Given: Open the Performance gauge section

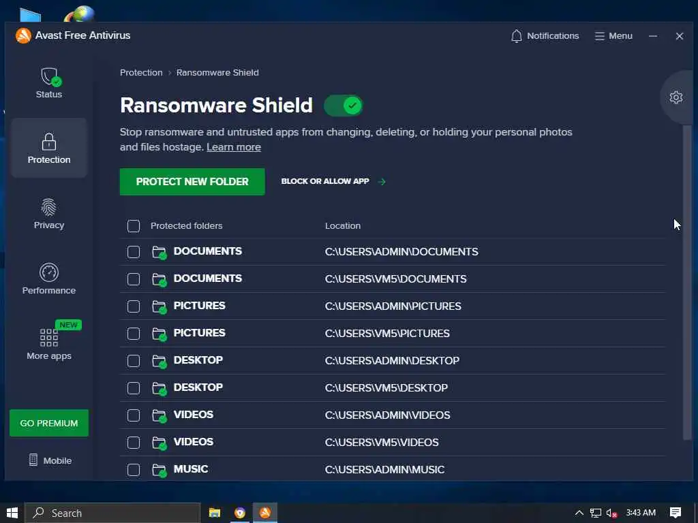Looking at the screenshot, I should pos(49,279).
